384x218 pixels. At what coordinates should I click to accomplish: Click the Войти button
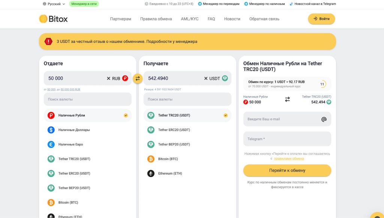pos(321,19)
